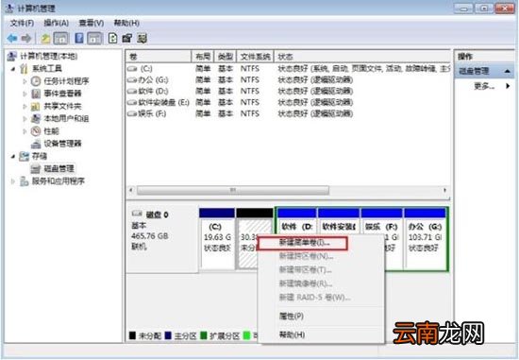Select the 计算机管理(本地) root node icon
Viewport: 519px width, 360px height.
12,56
